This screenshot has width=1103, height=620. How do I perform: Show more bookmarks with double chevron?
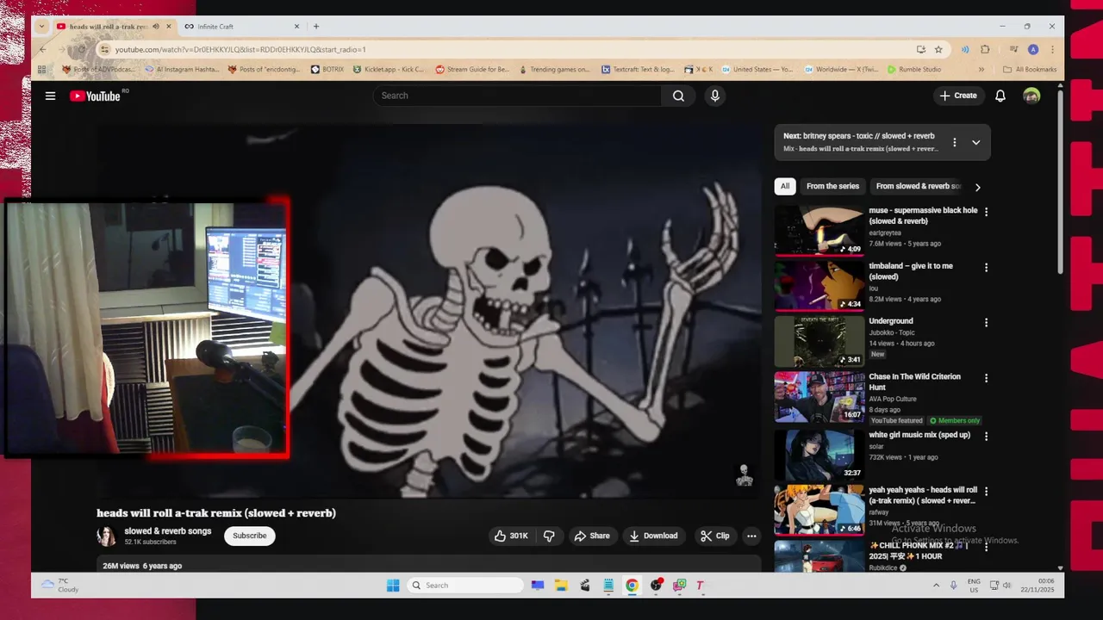pos(981,70)
